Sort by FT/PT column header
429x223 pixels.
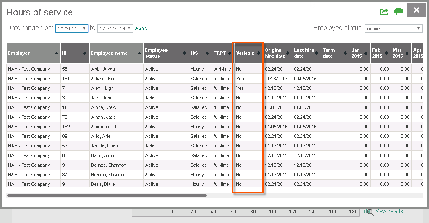click(x=222, y=53)
